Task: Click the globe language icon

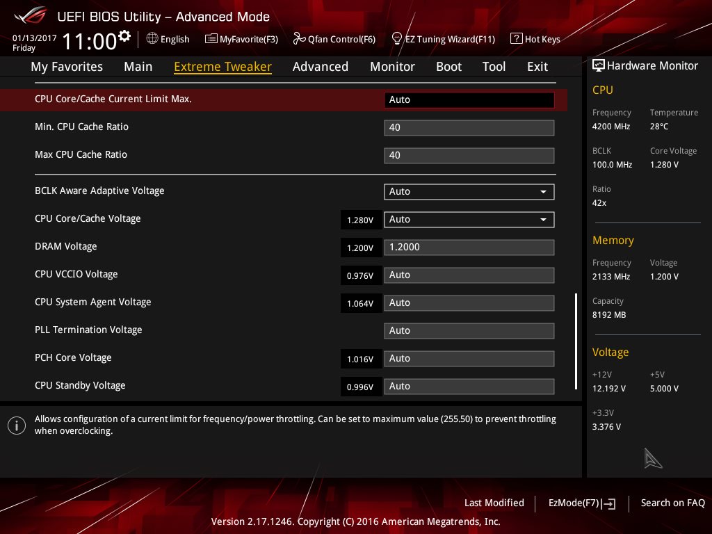Action: (152, 38)
